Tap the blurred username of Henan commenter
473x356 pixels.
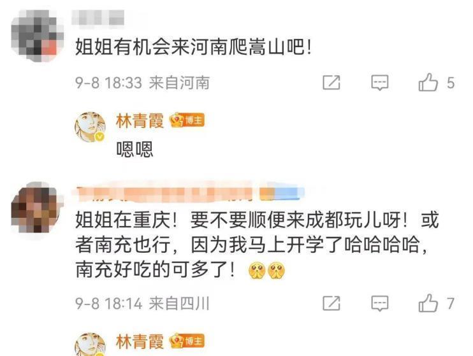98,17
